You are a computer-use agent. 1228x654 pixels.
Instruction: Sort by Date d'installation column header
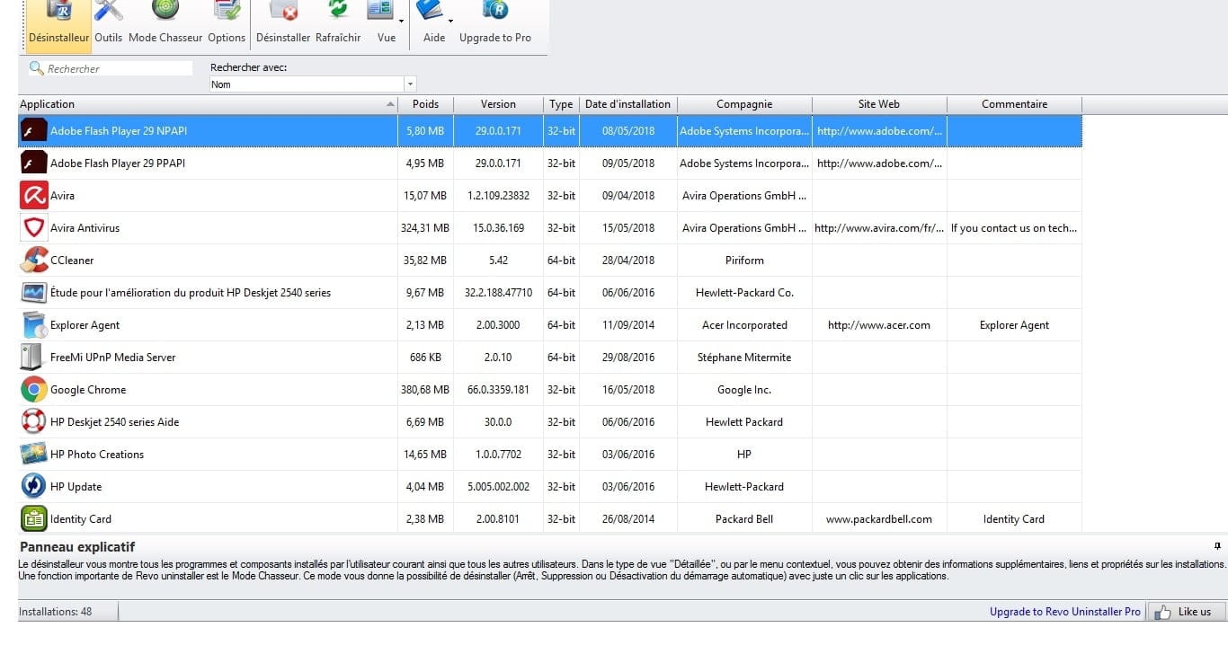click(627, 104)
